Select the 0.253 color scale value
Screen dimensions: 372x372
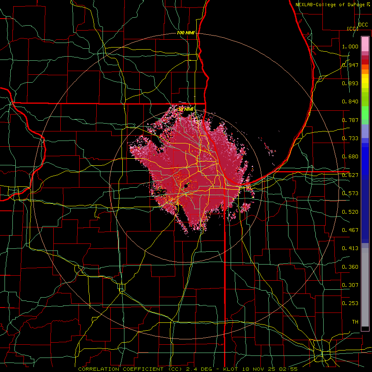tap(350, 303)
